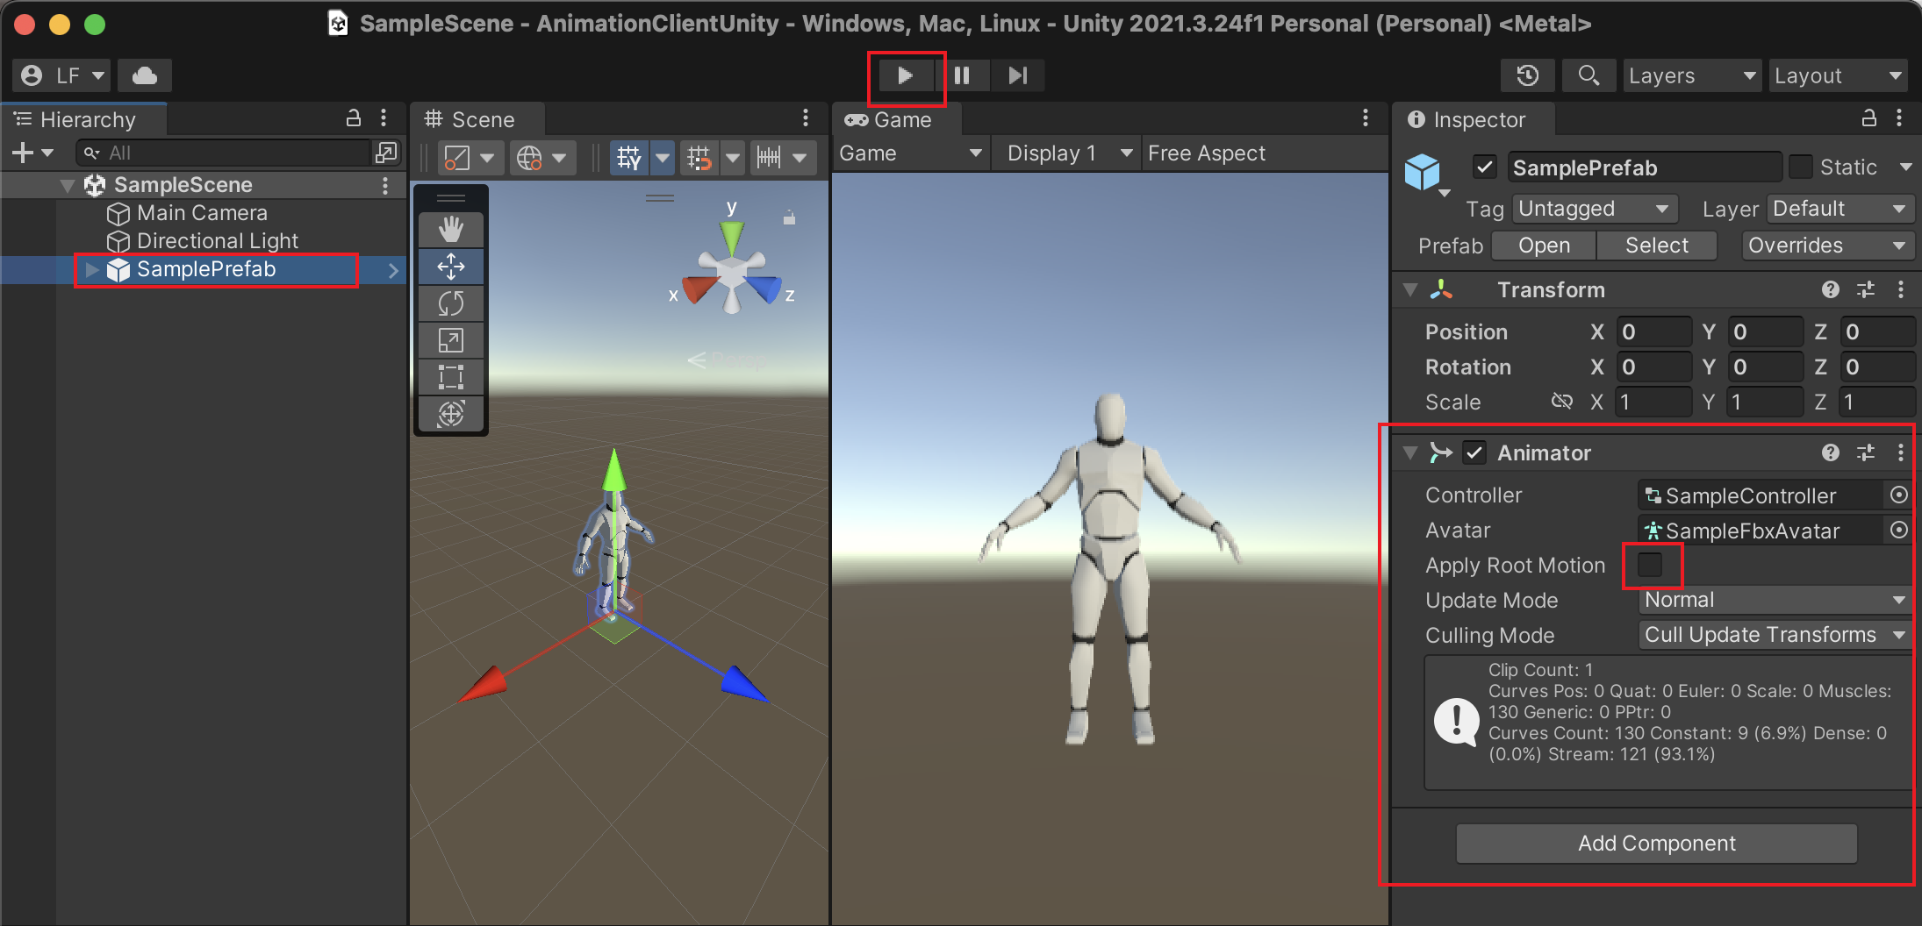Enable Apply Root Motion checkbox
The image size is (1922, 926).
point(1650,566)
